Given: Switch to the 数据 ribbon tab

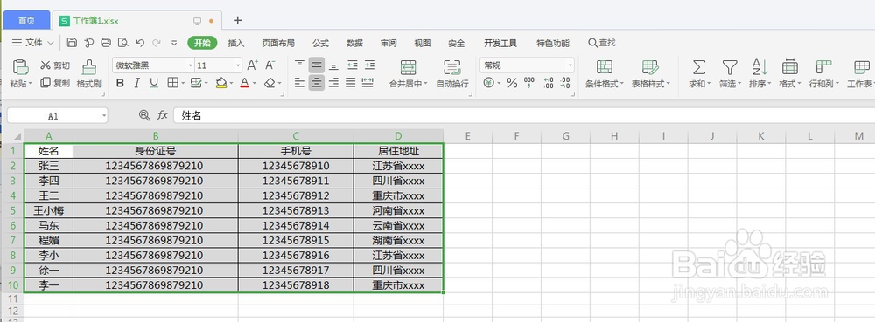Looking at the screenshot, I should (x=354, y=43).
